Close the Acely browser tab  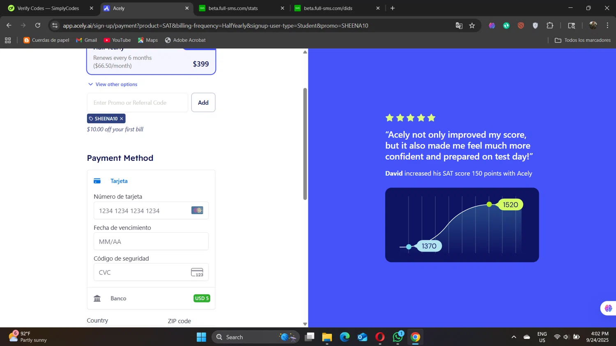click(187, 8)
